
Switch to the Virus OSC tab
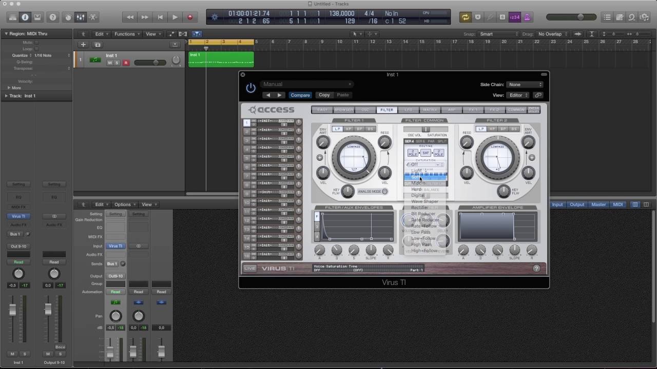point(365,110)
